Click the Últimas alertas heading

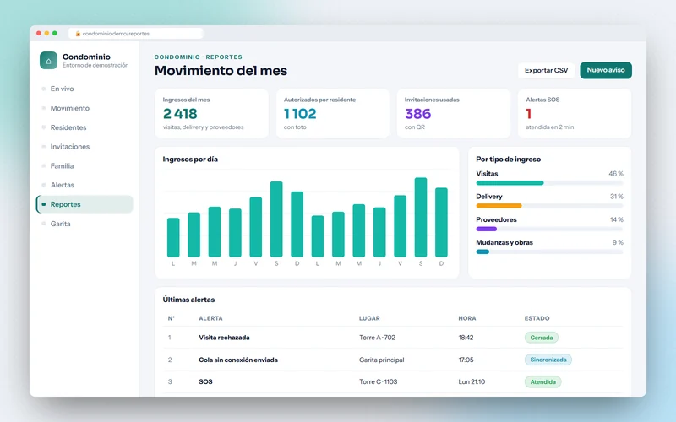[188, 300]
